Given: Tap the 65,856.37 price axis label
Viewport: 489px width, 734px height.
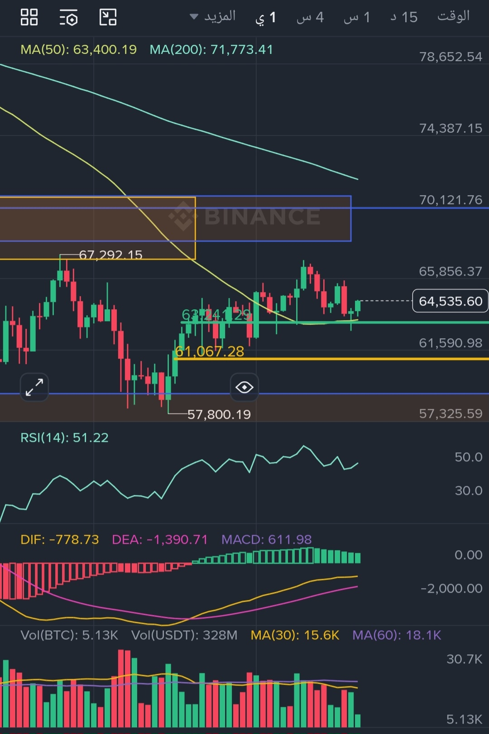Looking at the screenshot, I should (x=451, y=271).
